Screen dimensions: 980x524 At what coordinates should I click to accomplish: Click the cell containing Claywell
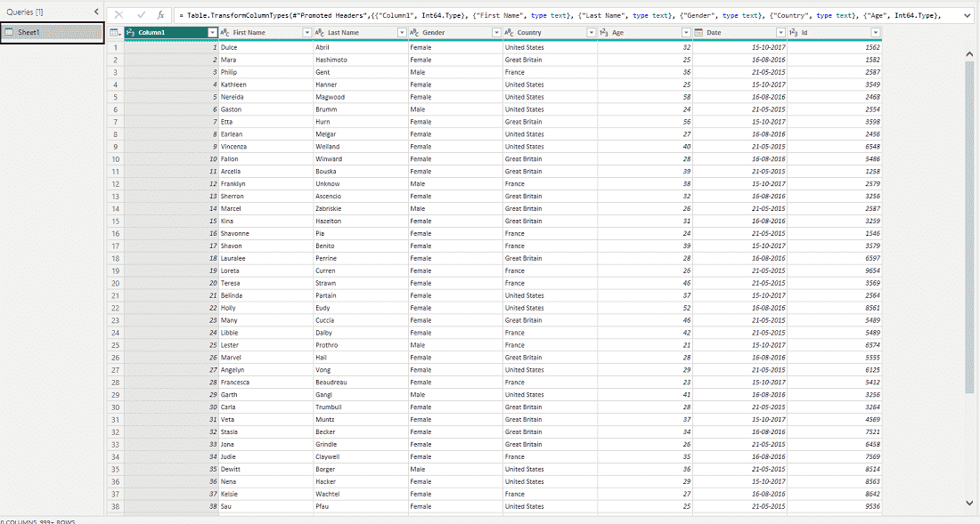click(361, 457)
